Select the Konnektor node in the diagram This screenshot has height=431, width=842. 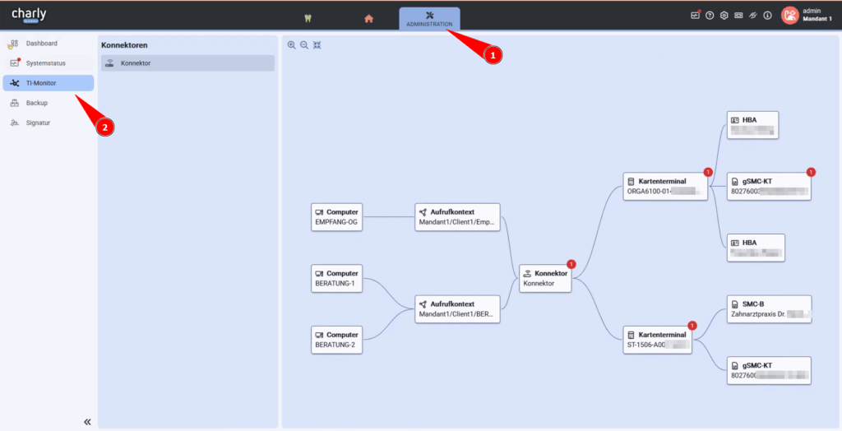click(x=545, y=278)
